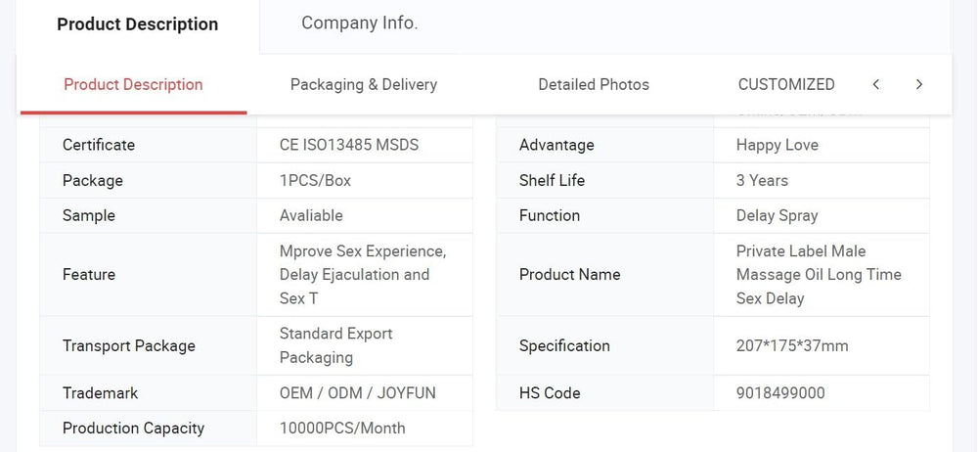Click the 10000PCS/Month production capacity value
Screen dimensions: 978x452
coord(342,428)
